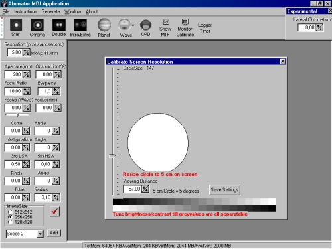Select the Star test toolbar icon
The image size is (332, 249).
(x=16, y=27)
